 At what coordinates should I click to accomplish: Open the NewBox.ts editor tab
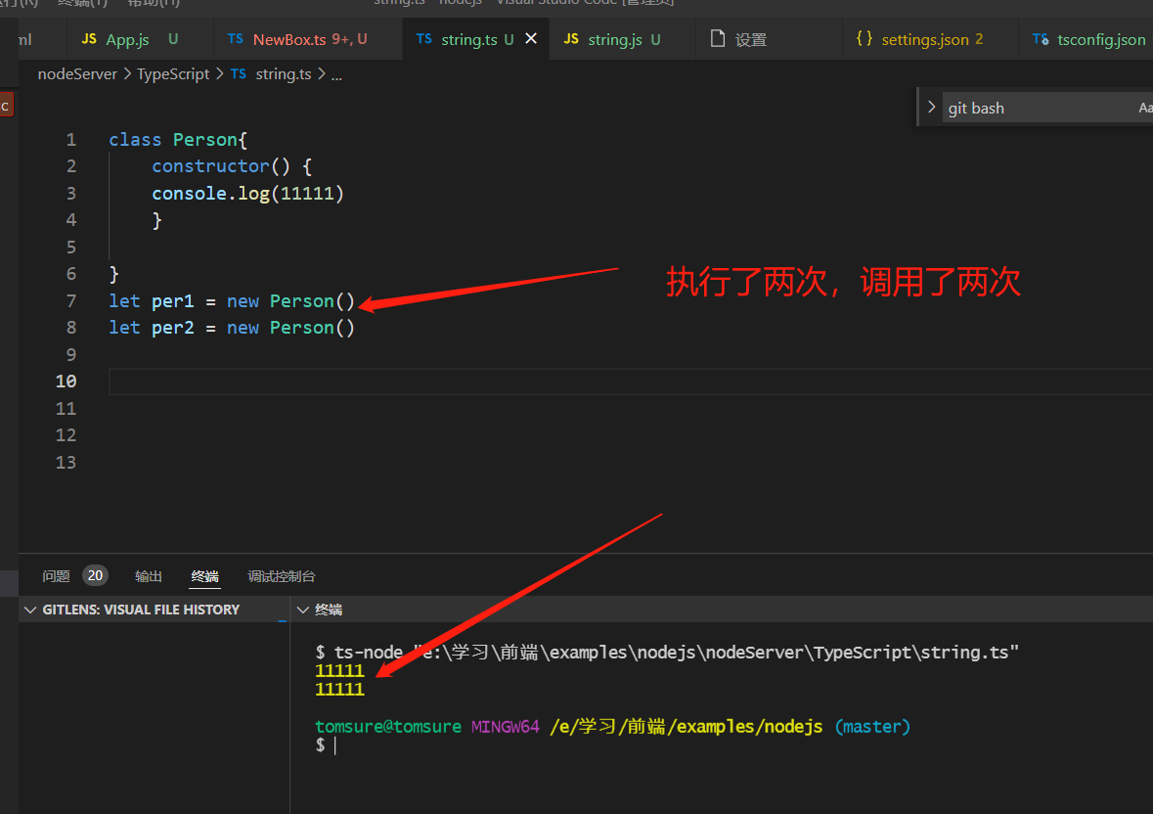pyautogui.click(x=309, y=39)
